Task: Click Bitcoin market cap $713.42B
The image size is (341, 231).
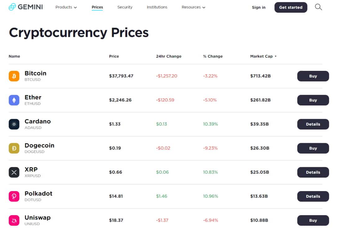Action: [260, 76]
